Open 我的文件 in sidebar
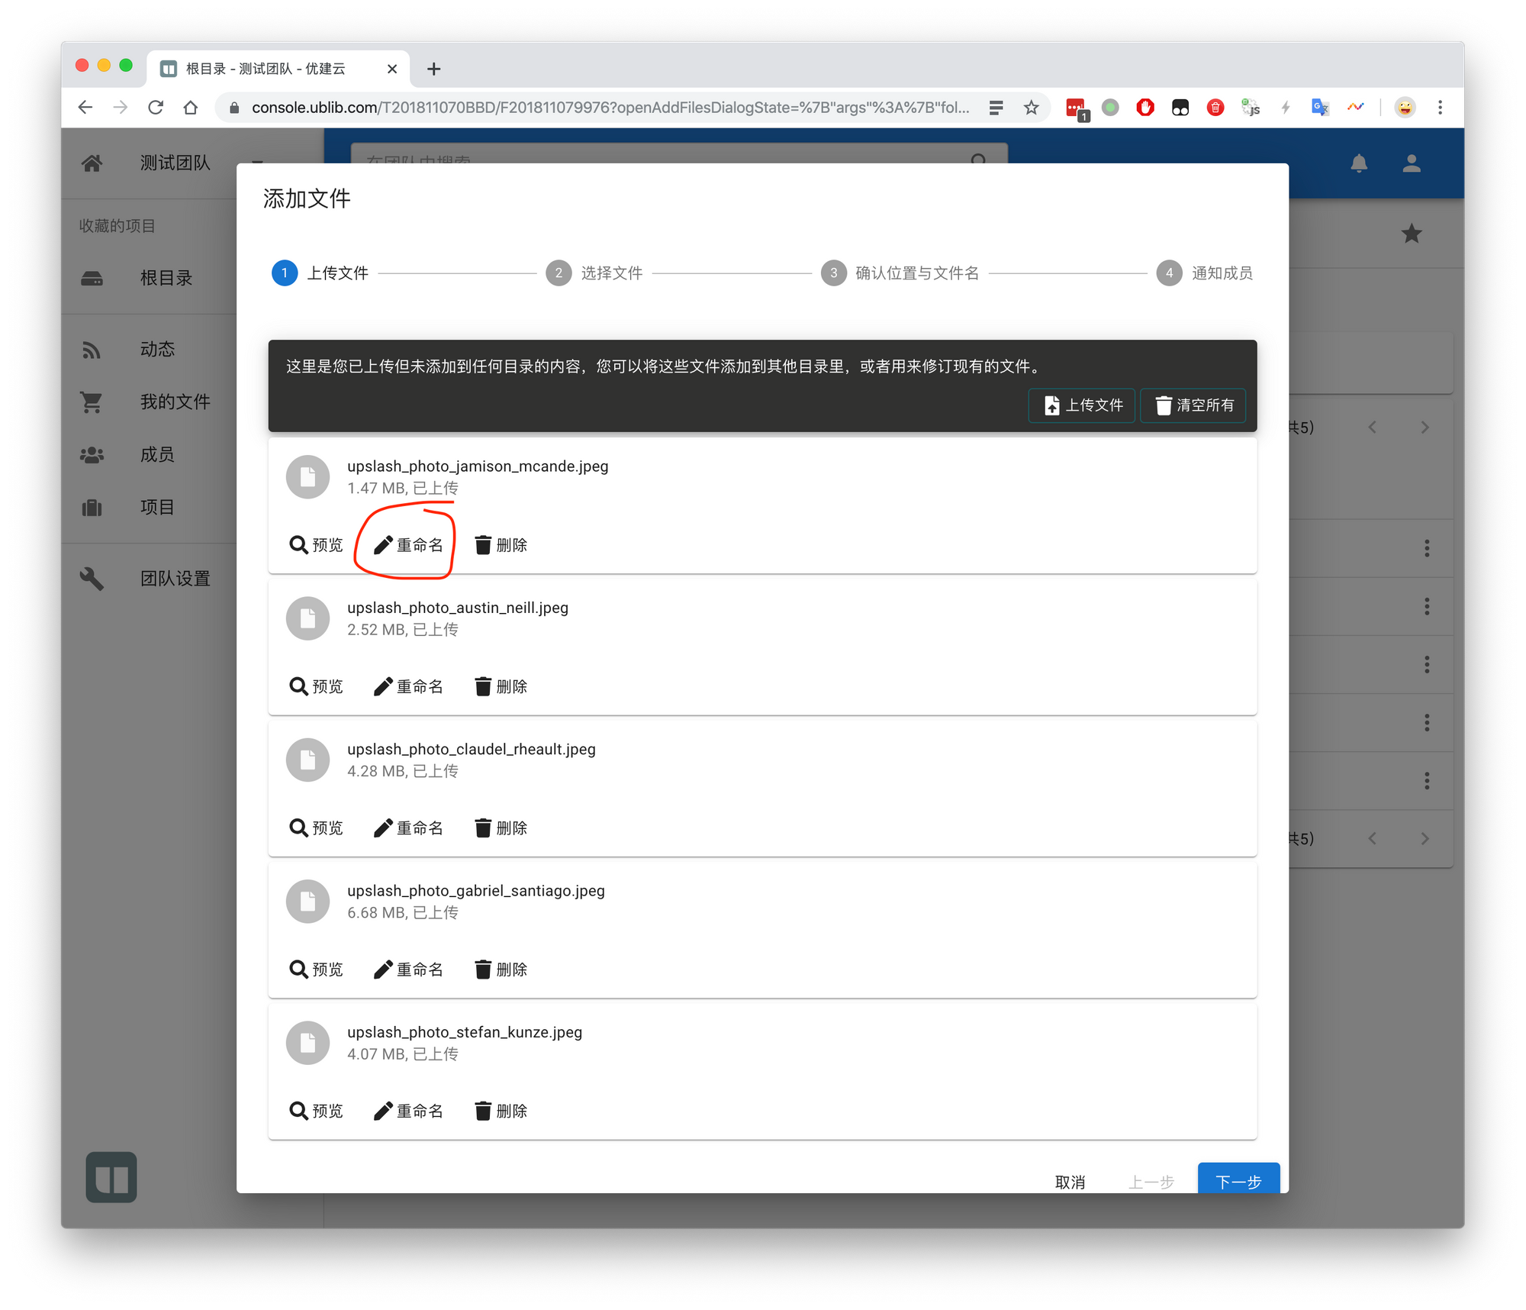Image resolution: width=1526 pixels, height=1310 pixels. coord(174,402)
